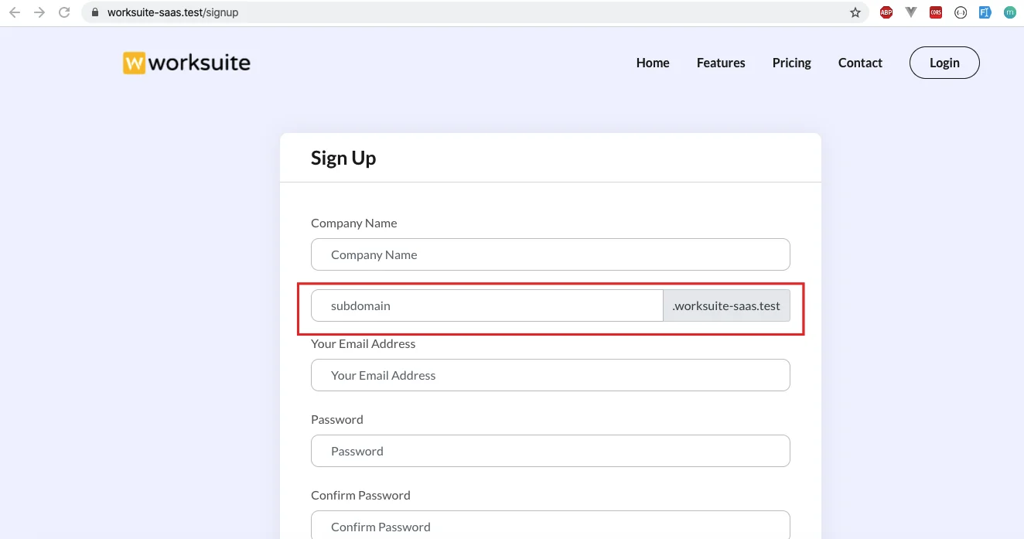The width and height of the screenshot is (1024, 539).
Task: Click the Password input field
Action: click(x=550, y=451)
